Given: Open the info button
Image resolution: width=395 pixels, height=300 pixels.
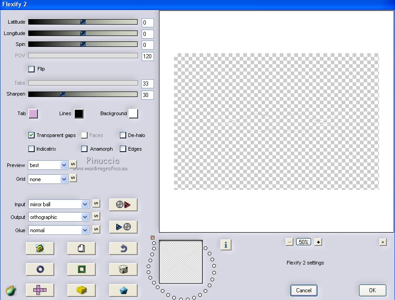Looking at the screenshot, I should (226, 244).
